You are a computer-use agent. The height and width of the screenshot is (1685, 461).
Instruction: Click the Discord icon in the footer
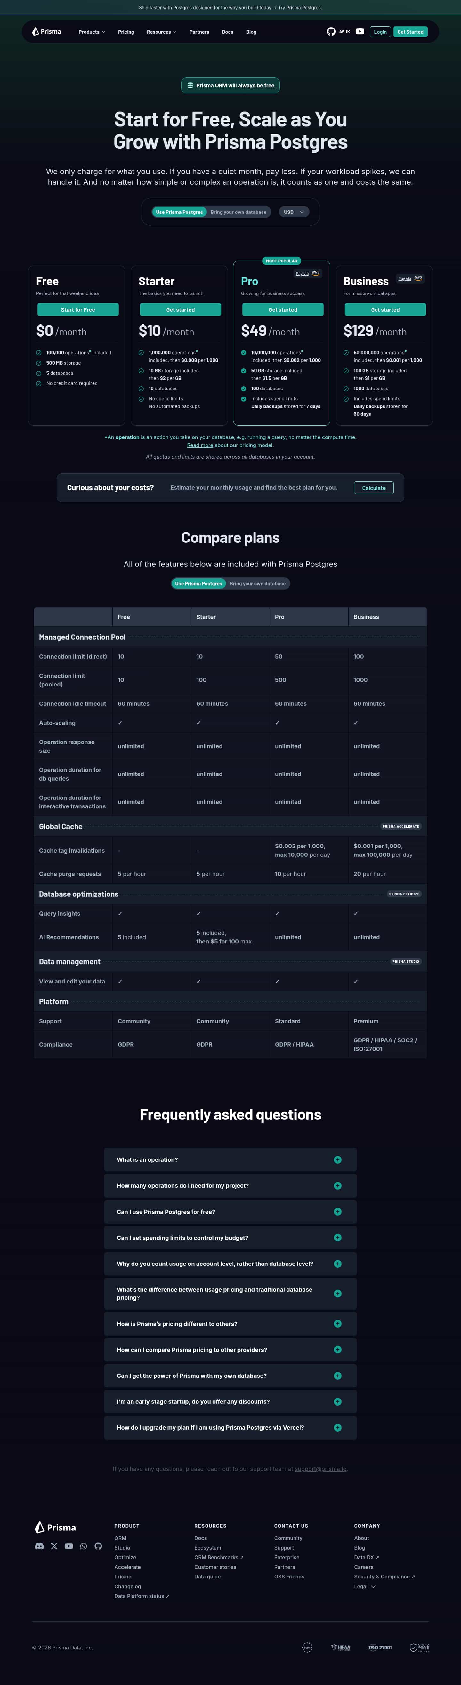coord(39,1546)
